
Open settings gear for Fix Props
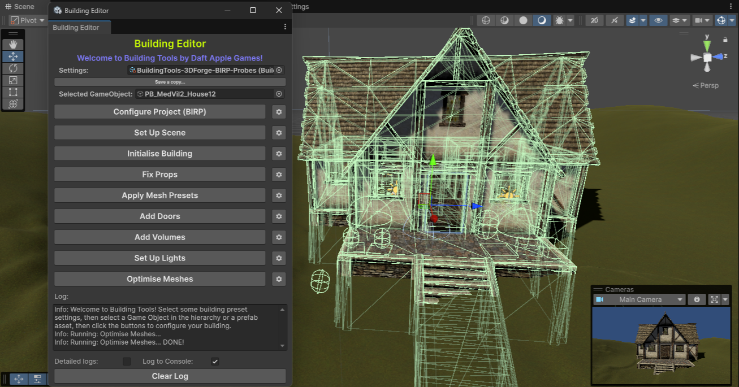tap(278, 175)
